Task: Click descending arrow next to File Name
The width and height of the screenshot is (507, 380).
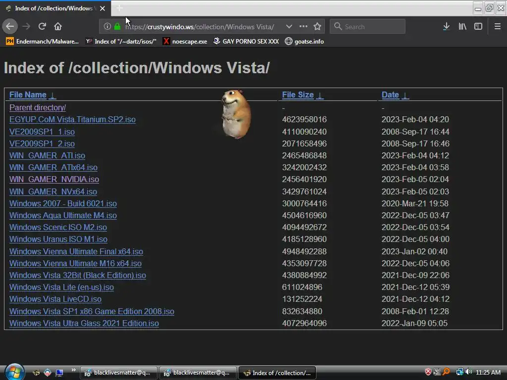Action: tap(52, 95)
